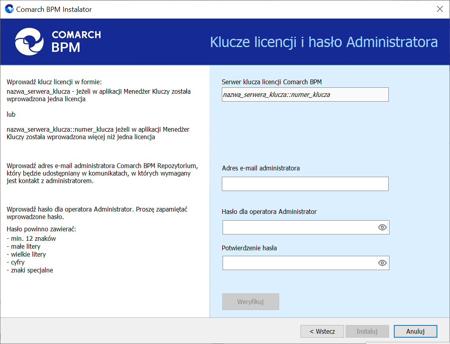Click the Instaluj button

(367, 331)
